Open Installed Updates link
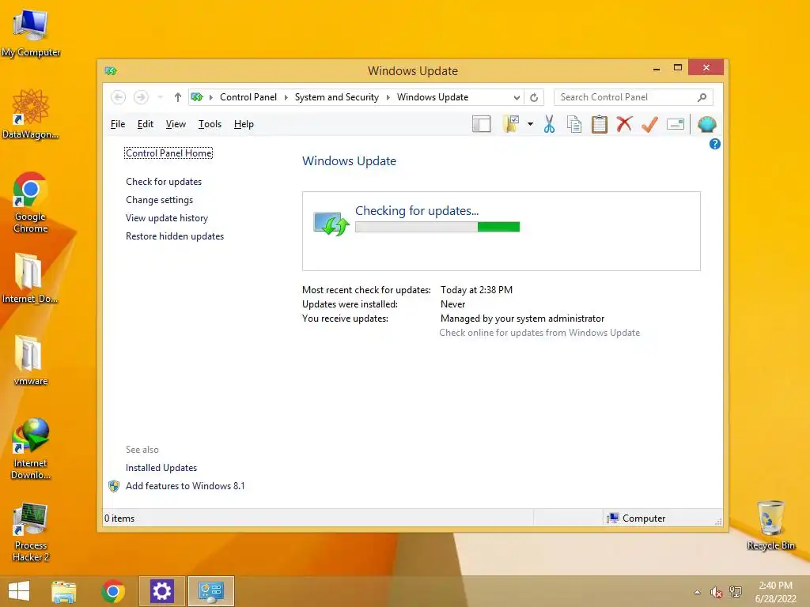This screenshot has width=810, height=607. click(x=161, y=468)
